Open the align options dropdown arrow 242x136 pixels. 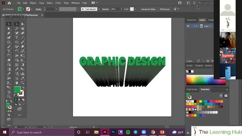(178, 9)
